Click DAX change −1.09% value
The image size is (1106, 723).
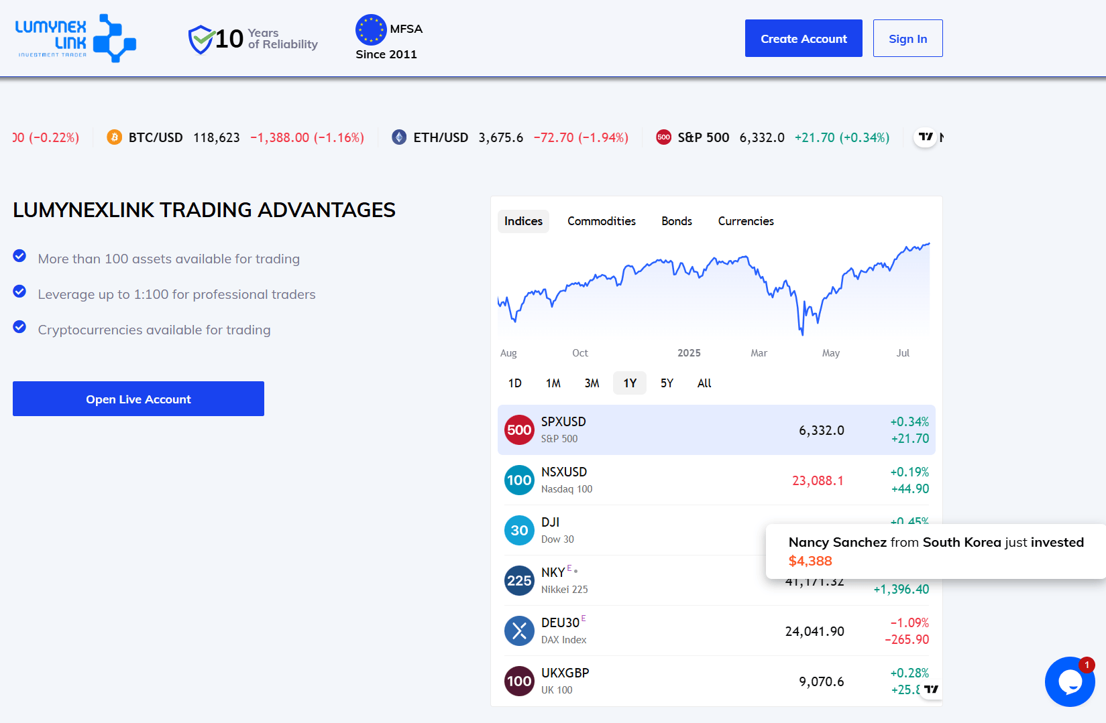click(909, 622)
